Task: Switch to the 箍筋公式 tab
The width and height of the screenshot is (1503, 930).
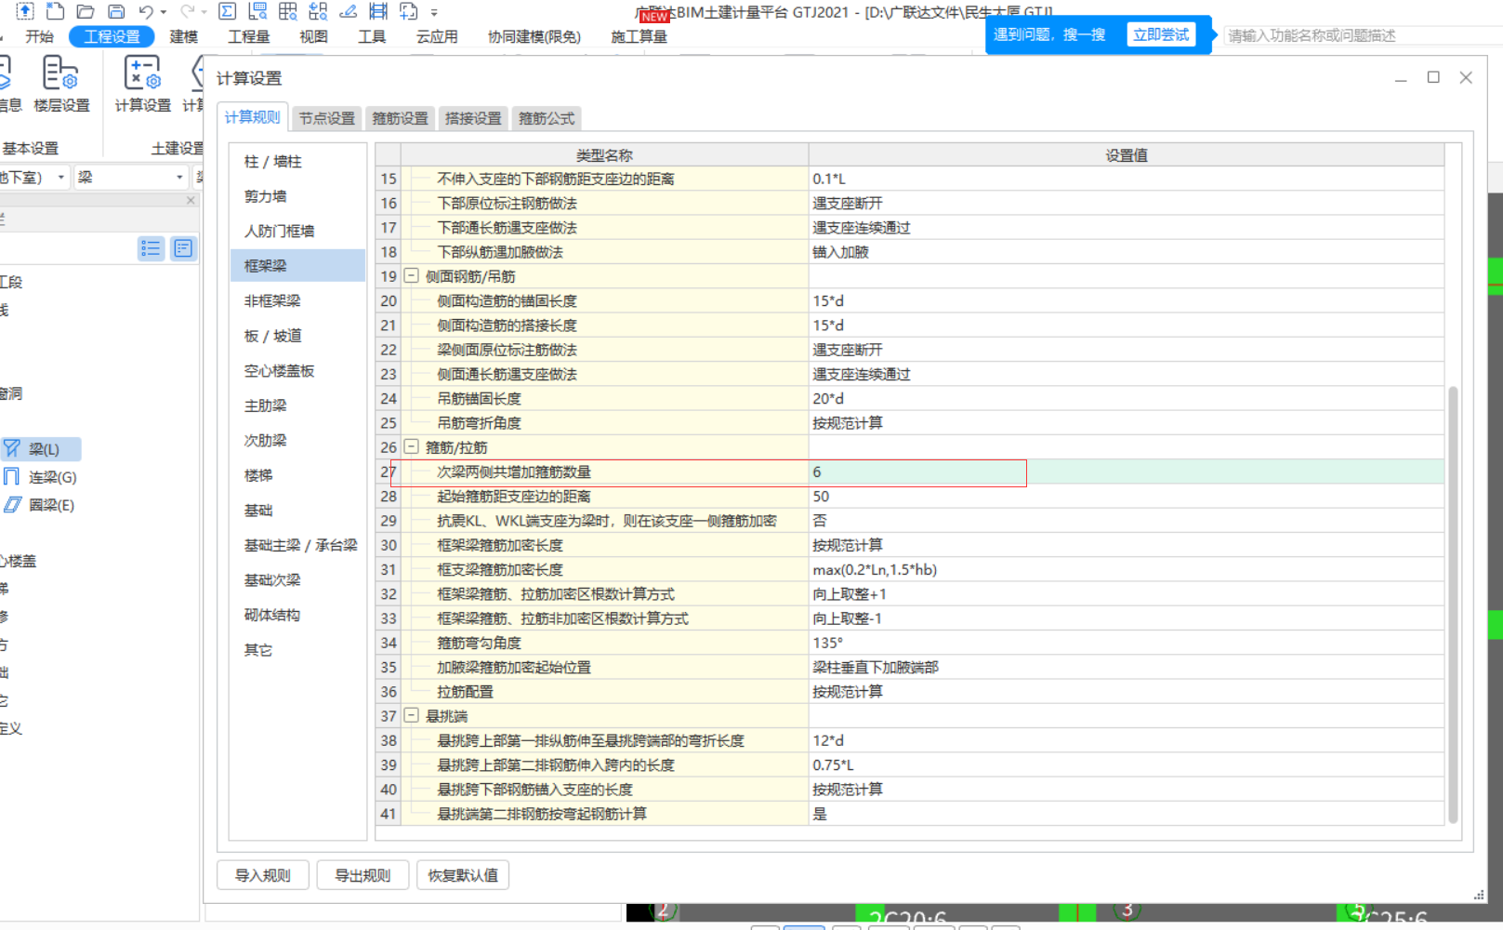Action: 547,118
